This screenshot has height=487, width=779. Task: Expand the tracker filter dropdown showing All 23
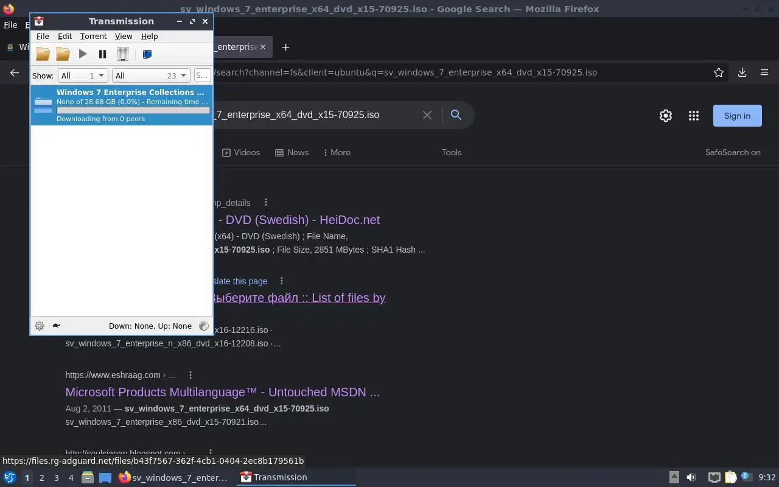tap(150, 75)
